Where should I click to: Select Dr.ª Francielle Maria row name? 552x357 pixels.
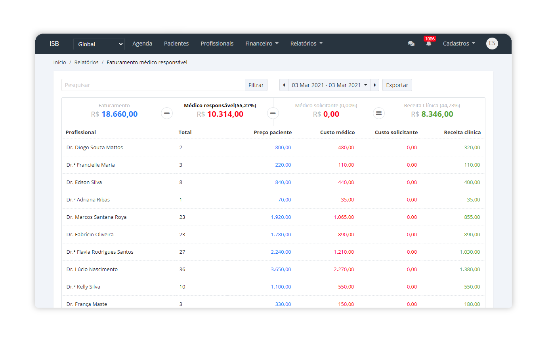tap(91, 165)
